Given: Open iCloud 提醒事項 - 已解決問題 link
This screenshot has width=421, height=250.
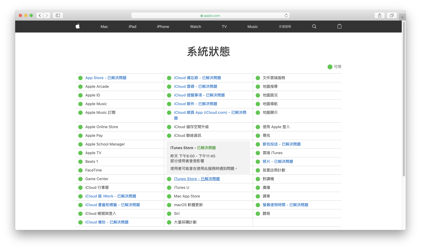Looking at the screenshot, I should (199, 95).
